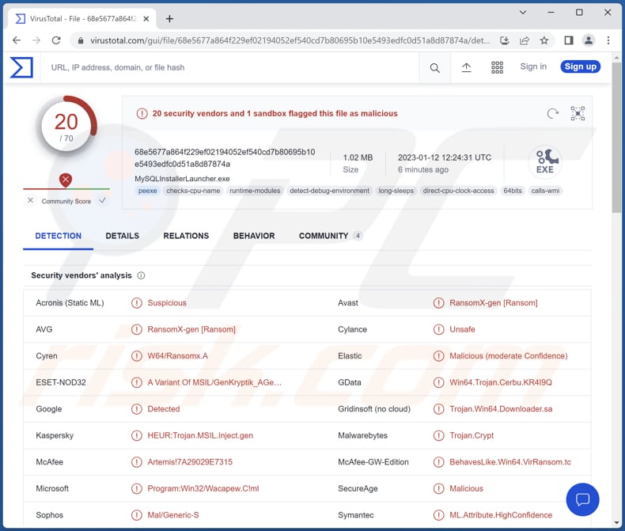Image resolution: width=625 pixels, height=531 pixels.
Task: Click the alert icon in the malicious banner
Action: (142, 114)
